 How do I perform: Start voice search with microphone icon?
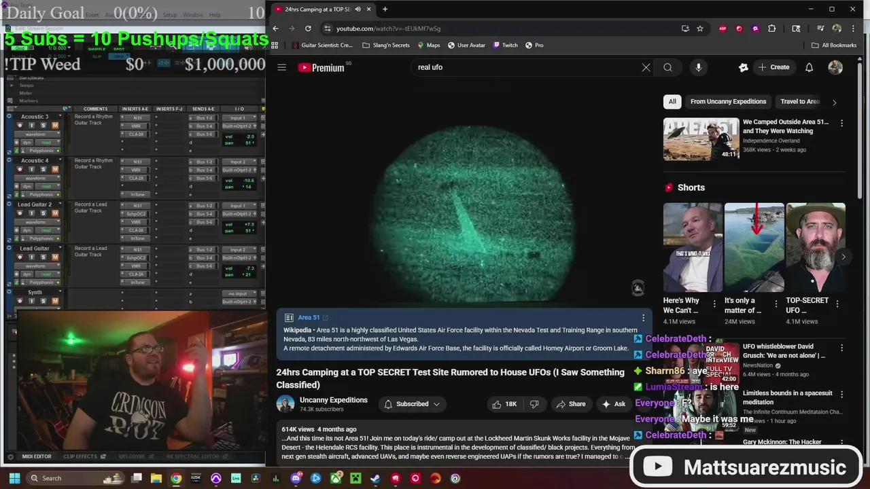pos(698,67)
